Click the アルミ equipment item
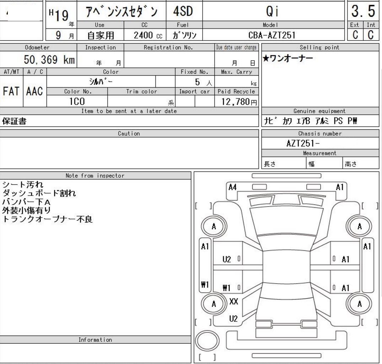This screenshot has width=382, height=364. pyautogui.click(x=322, y=121)
